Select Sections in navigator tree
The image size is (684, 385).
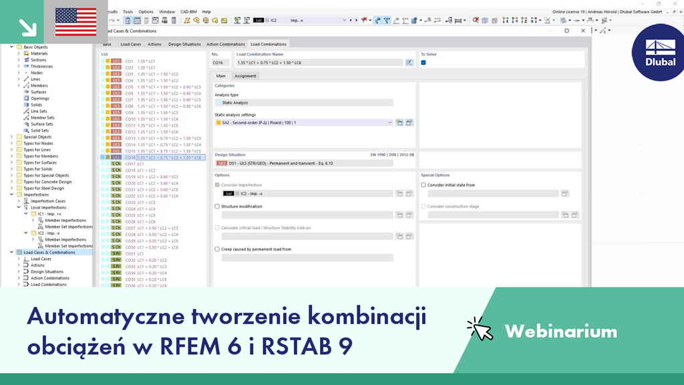click(38, 59)
